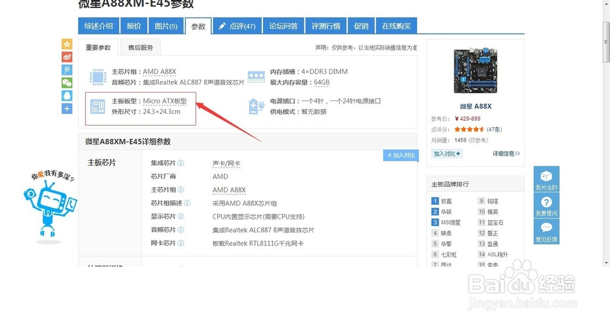
Task: Open 我要提问 question icon button
Action: [546, 205]
